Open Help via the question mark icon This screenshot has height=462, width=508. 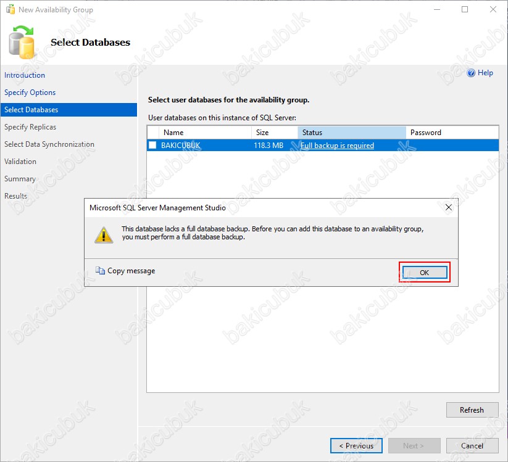tap(471, 73)
